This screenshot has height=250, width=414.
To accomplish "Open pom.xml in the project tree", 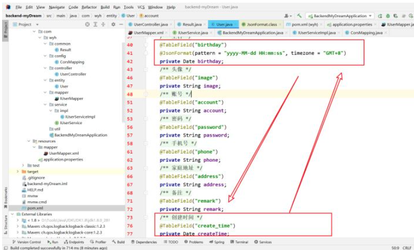I will point(35,208).
